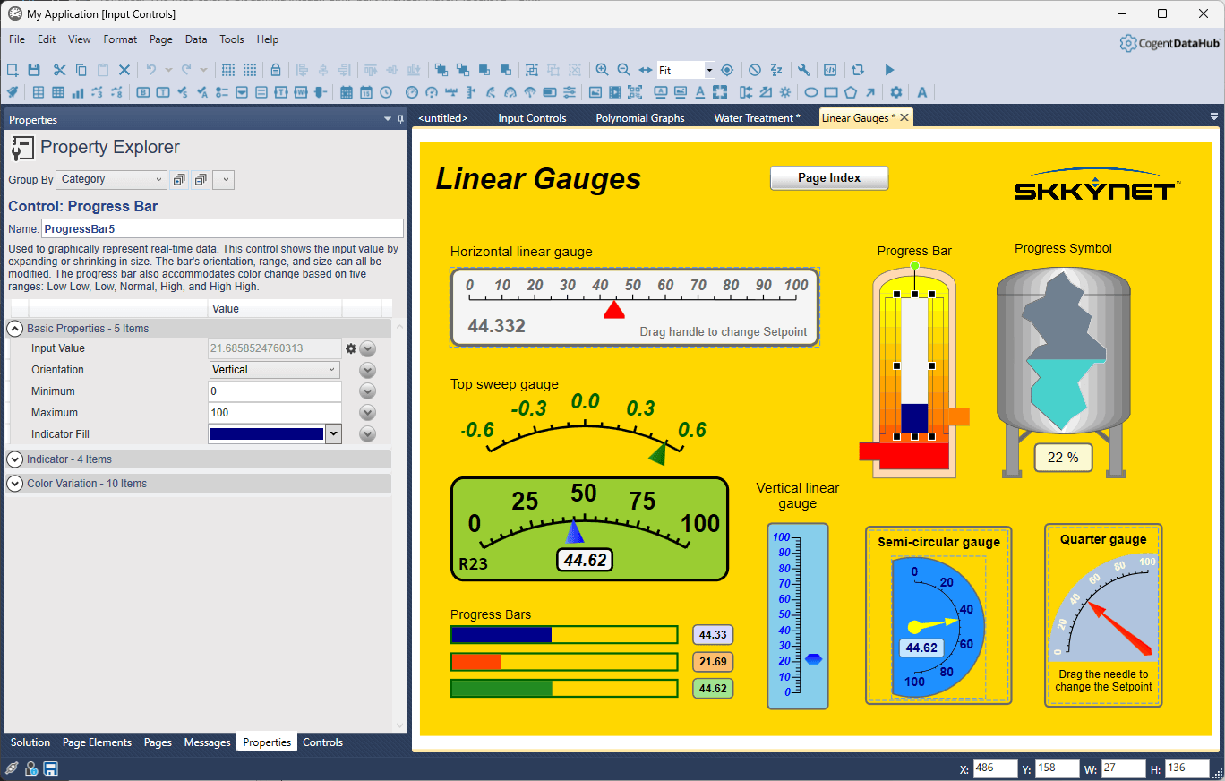The height and width of the screenshot is (781, 1225).
Task: Toggle the connection status icon in status bar
Action: tap(12, 768)
